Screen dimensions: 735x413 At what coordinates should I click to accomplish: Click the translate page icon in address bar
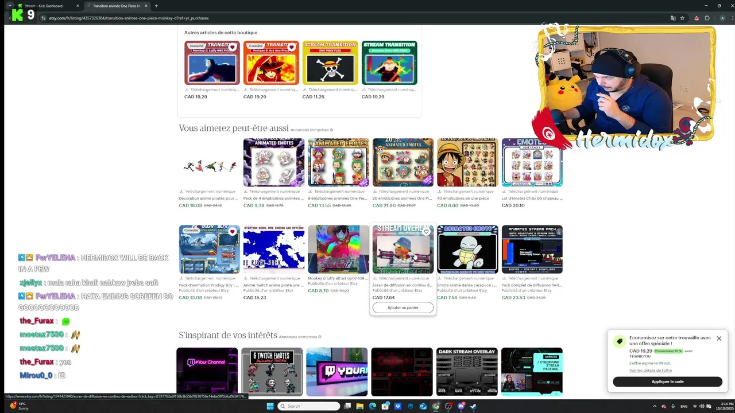(673, 18)
